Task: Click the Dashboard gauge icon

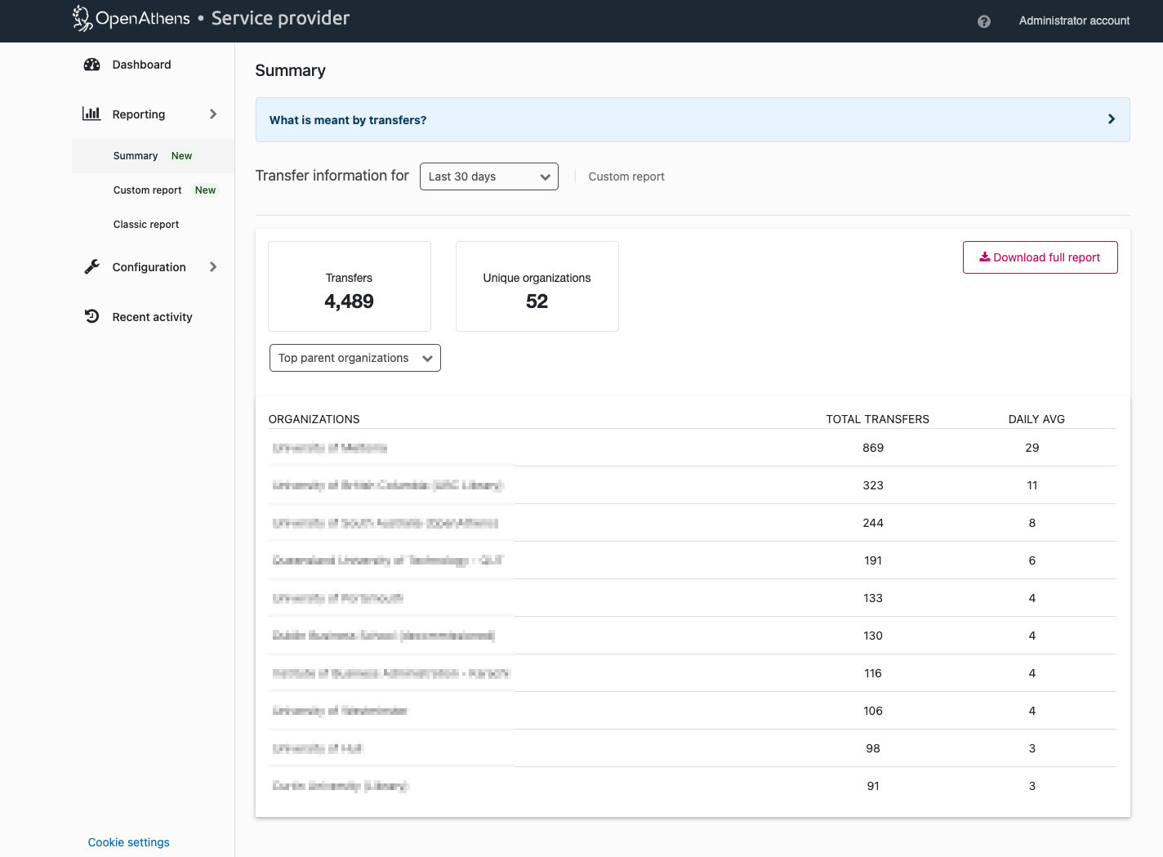Action: (x=91, y=65)
